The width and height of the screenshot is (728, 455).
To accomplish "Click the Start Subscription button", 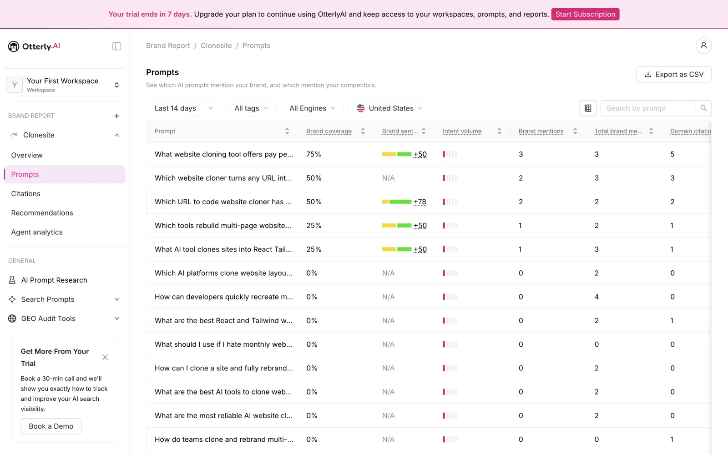I will coord(585,14).
